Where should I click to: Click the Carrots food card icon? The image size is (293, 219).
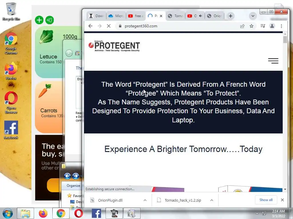pyautogui.click(x=45, y=91)
